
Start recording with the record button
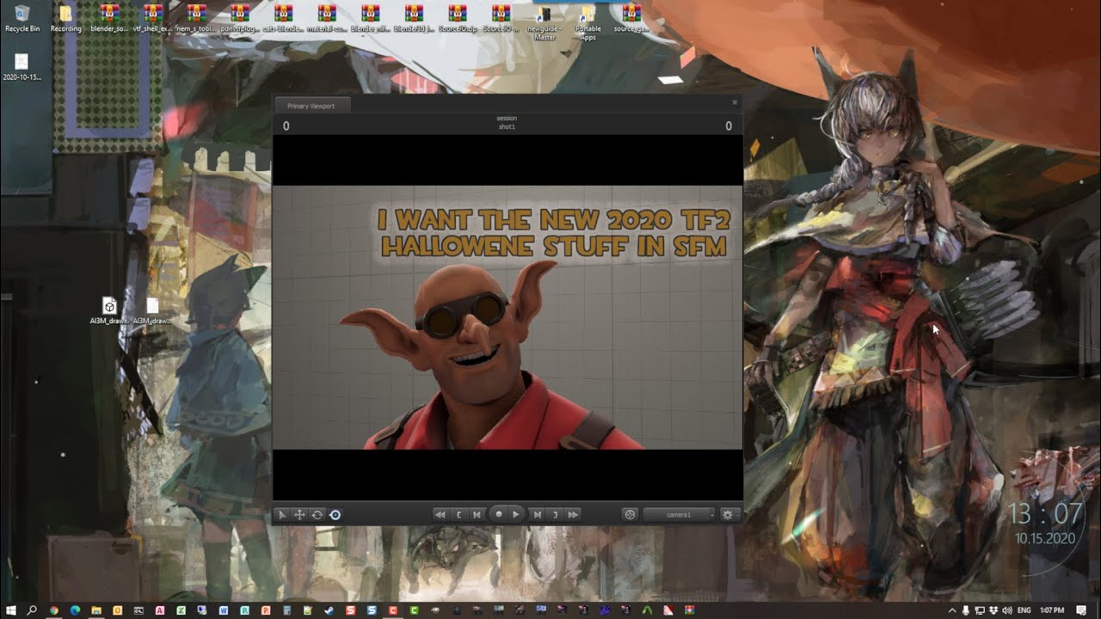tap(498, 515)
